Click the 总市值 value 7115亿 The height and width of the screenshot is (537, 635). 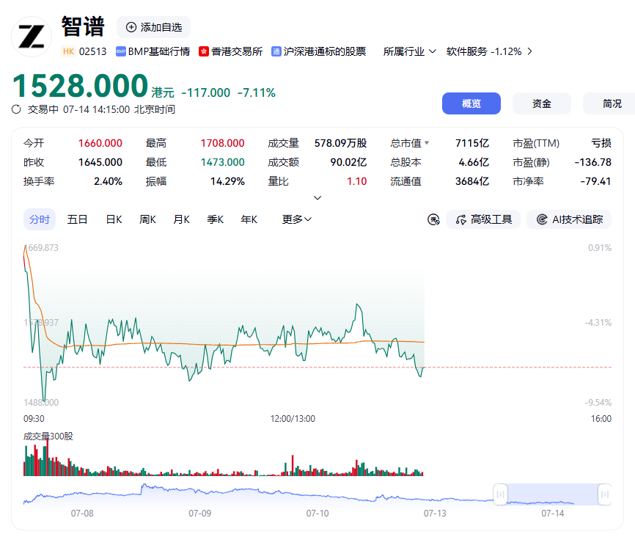click(x=472, y=143)
